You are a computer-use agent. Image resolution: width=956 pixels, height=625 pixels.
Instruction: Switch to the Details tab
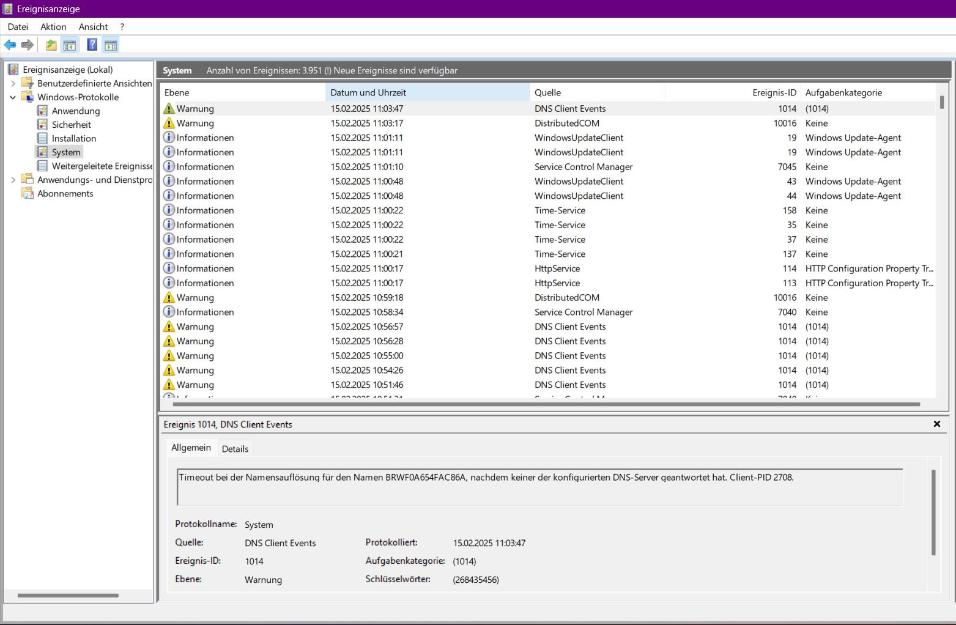tap(235, 449)
